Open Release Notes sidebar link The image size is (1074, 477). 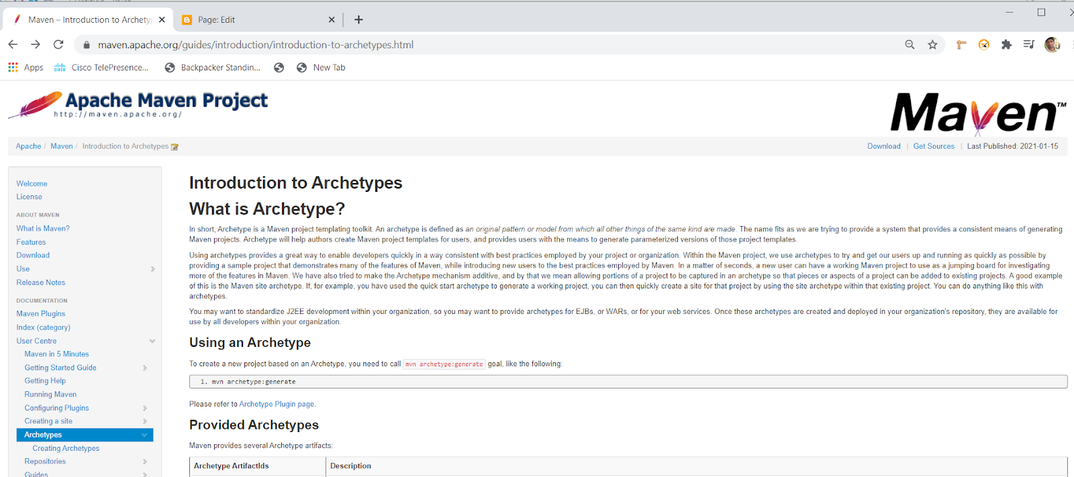point(41,282)
